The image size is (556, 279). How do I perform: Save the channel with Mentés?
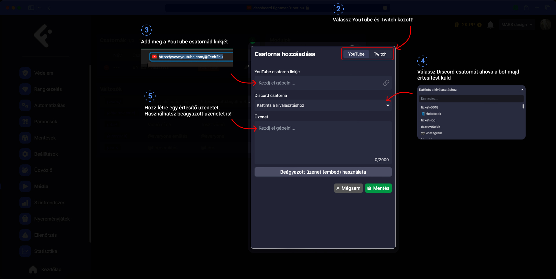[x=378, y=188]
